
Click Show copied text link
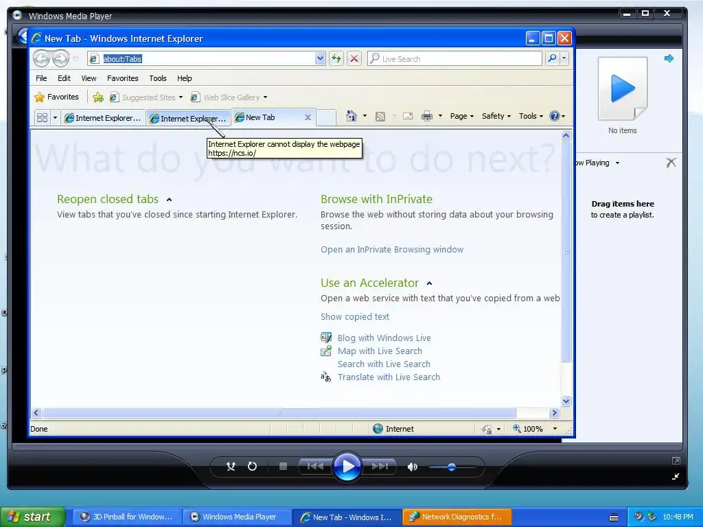click(355, 317)
